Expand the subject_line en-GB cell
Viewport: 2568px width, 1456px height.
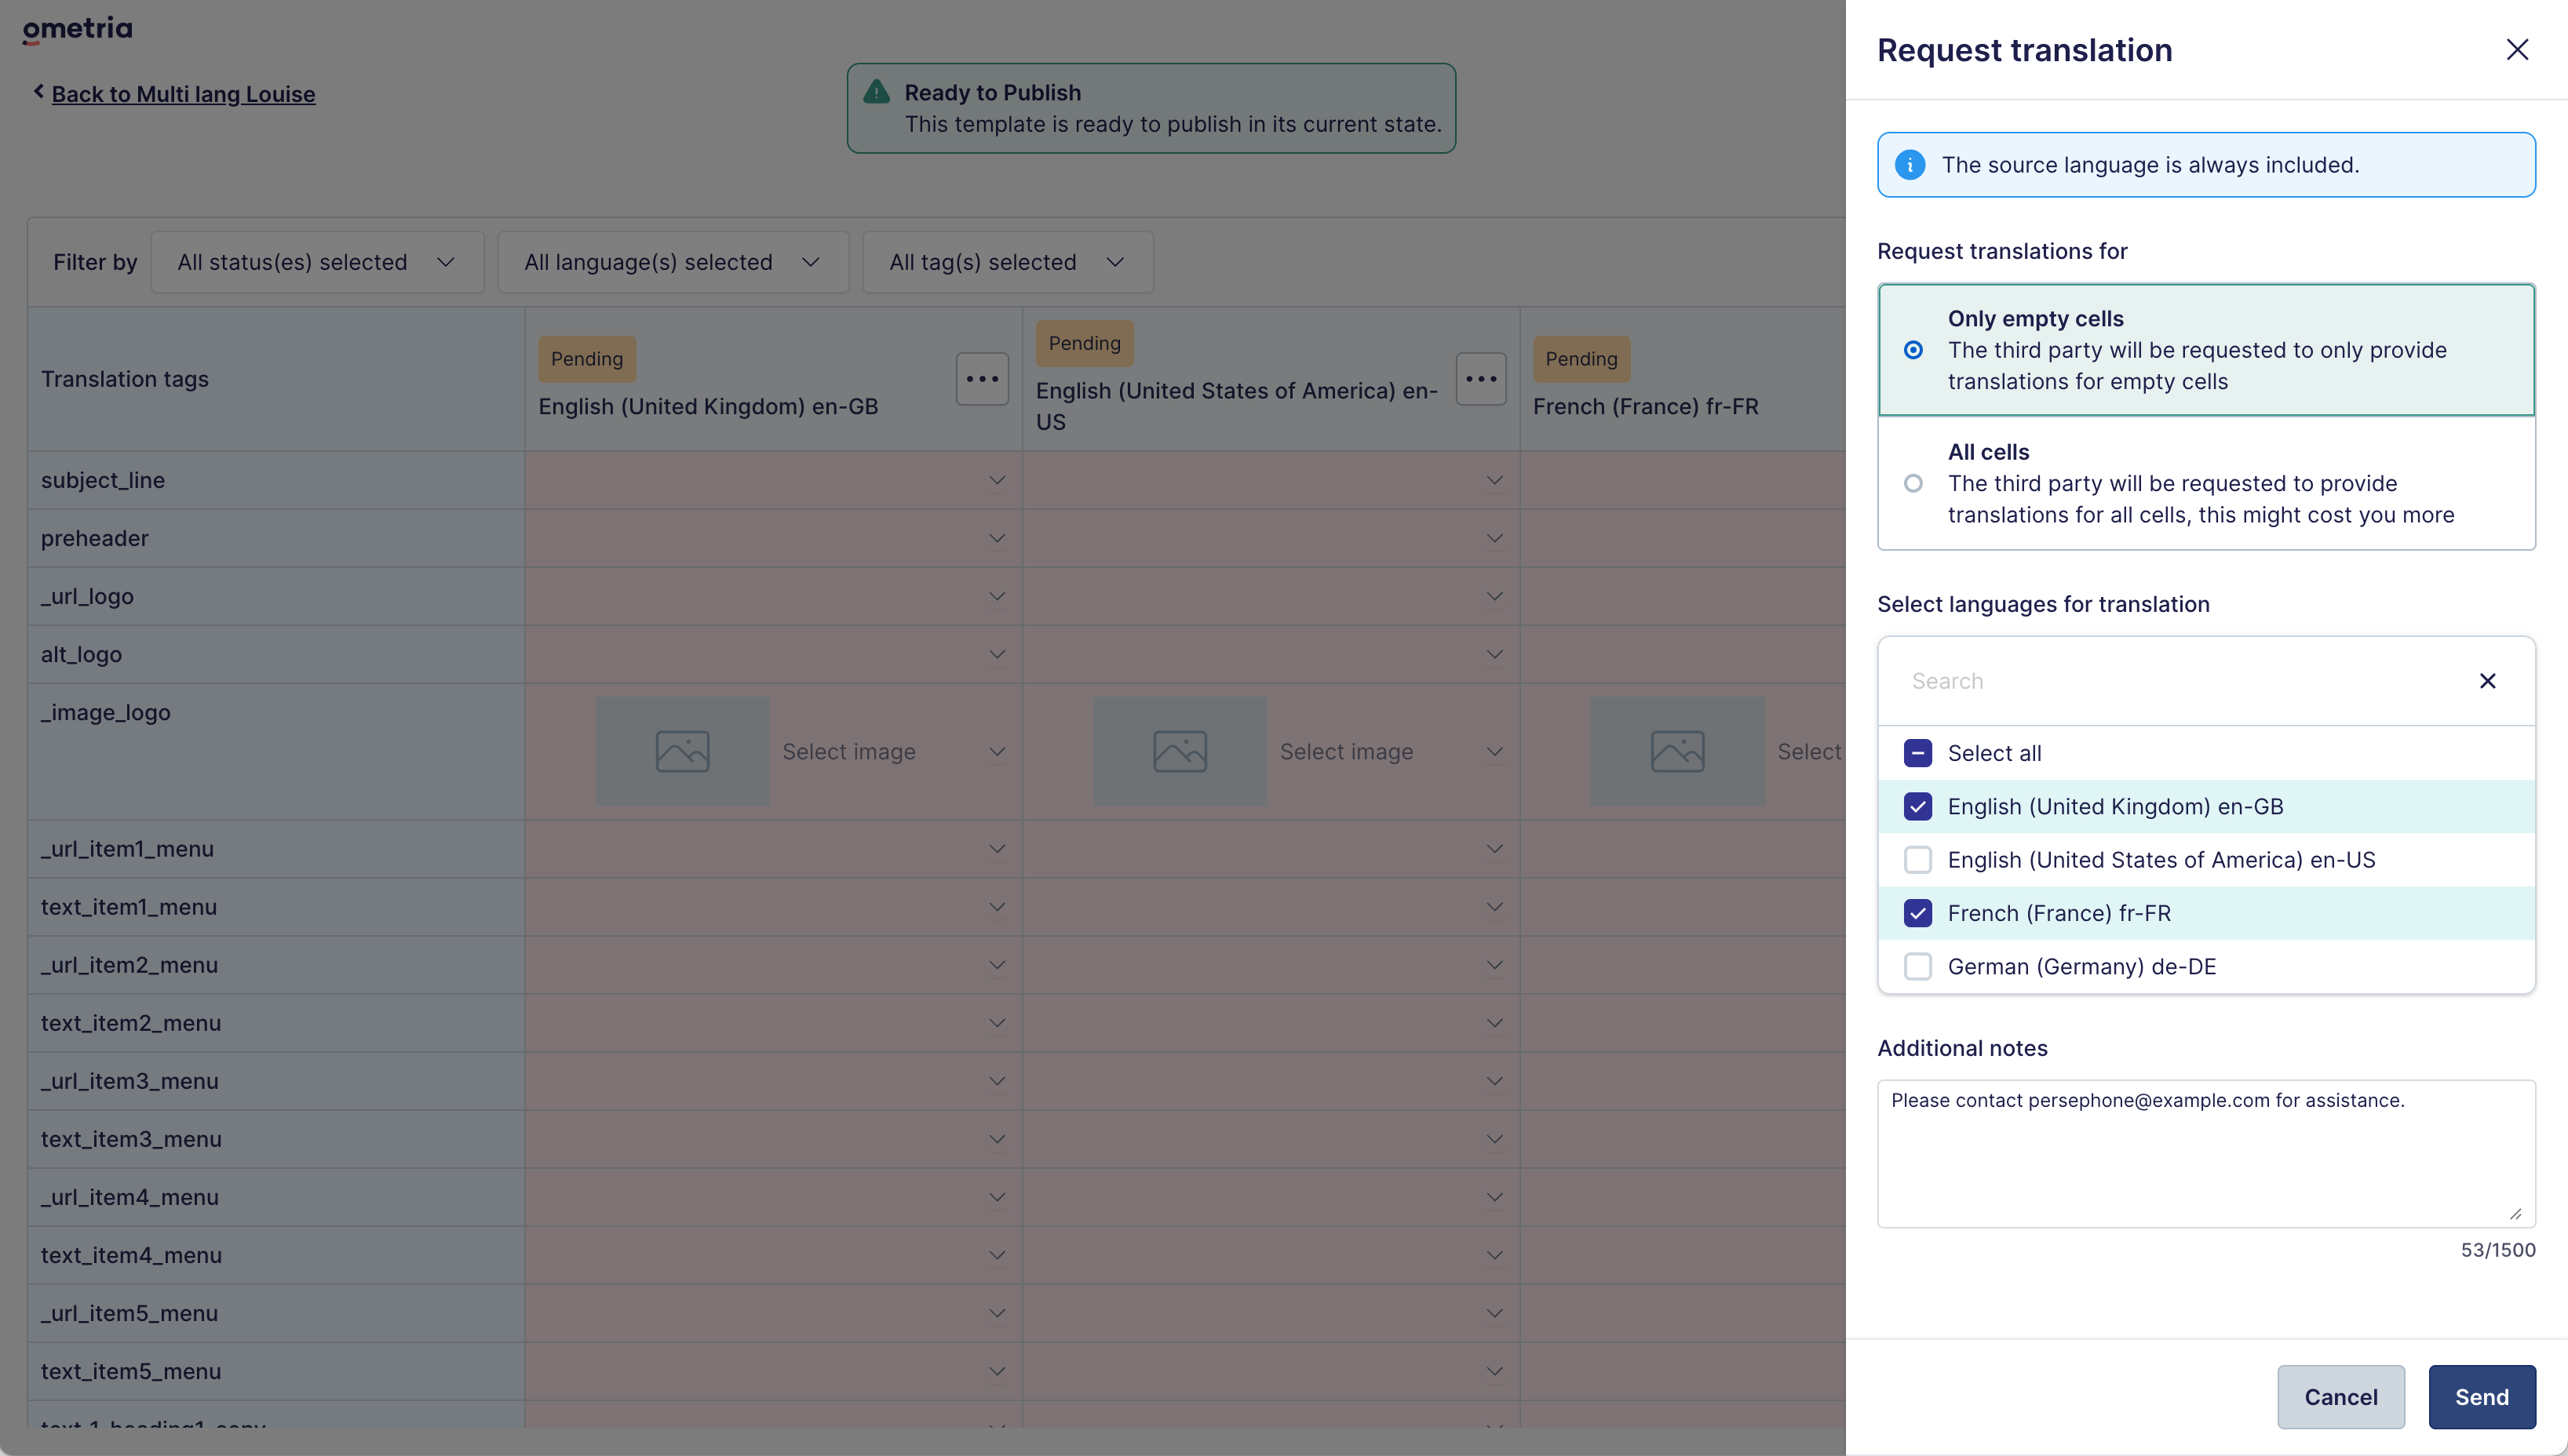click(x=997, y=480)
